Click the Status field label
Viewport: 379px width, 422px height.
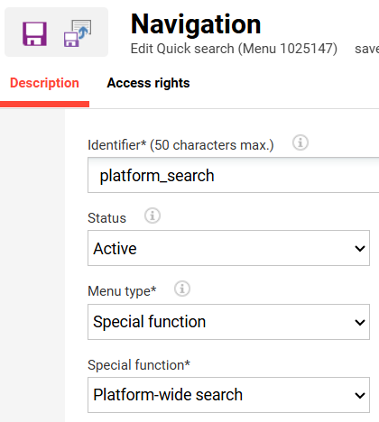pyautogui.click(x=106, y=218)
